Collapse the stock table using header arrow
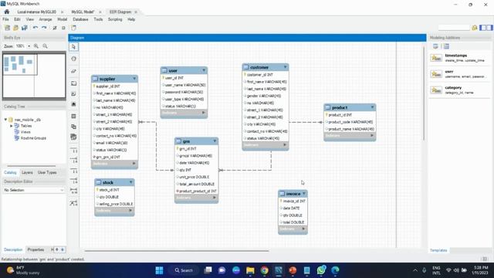 [x=131, y=182]
